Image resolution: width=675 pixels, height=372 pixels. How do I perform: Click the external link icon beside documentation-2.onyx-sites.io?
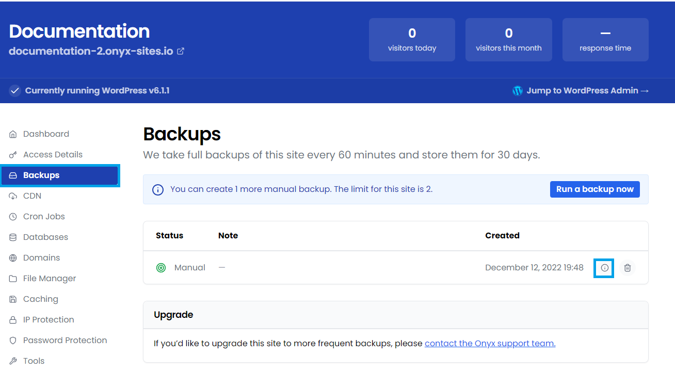tap(181, 52)
